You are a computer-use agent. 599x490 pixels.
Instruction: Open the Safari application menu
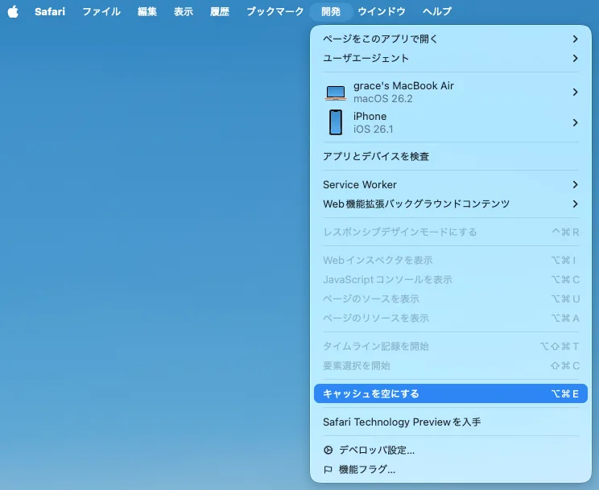click(50, 11)
